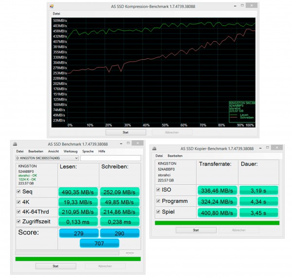This screenshot has width=292, height=278.
Task: Click the Seq read value 490,35 MB/s
Action: click(78, 192)
